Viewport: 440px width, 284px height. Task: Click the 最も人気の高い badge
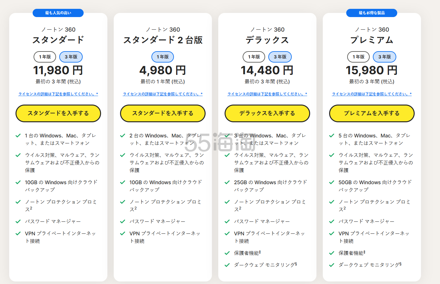58,13
